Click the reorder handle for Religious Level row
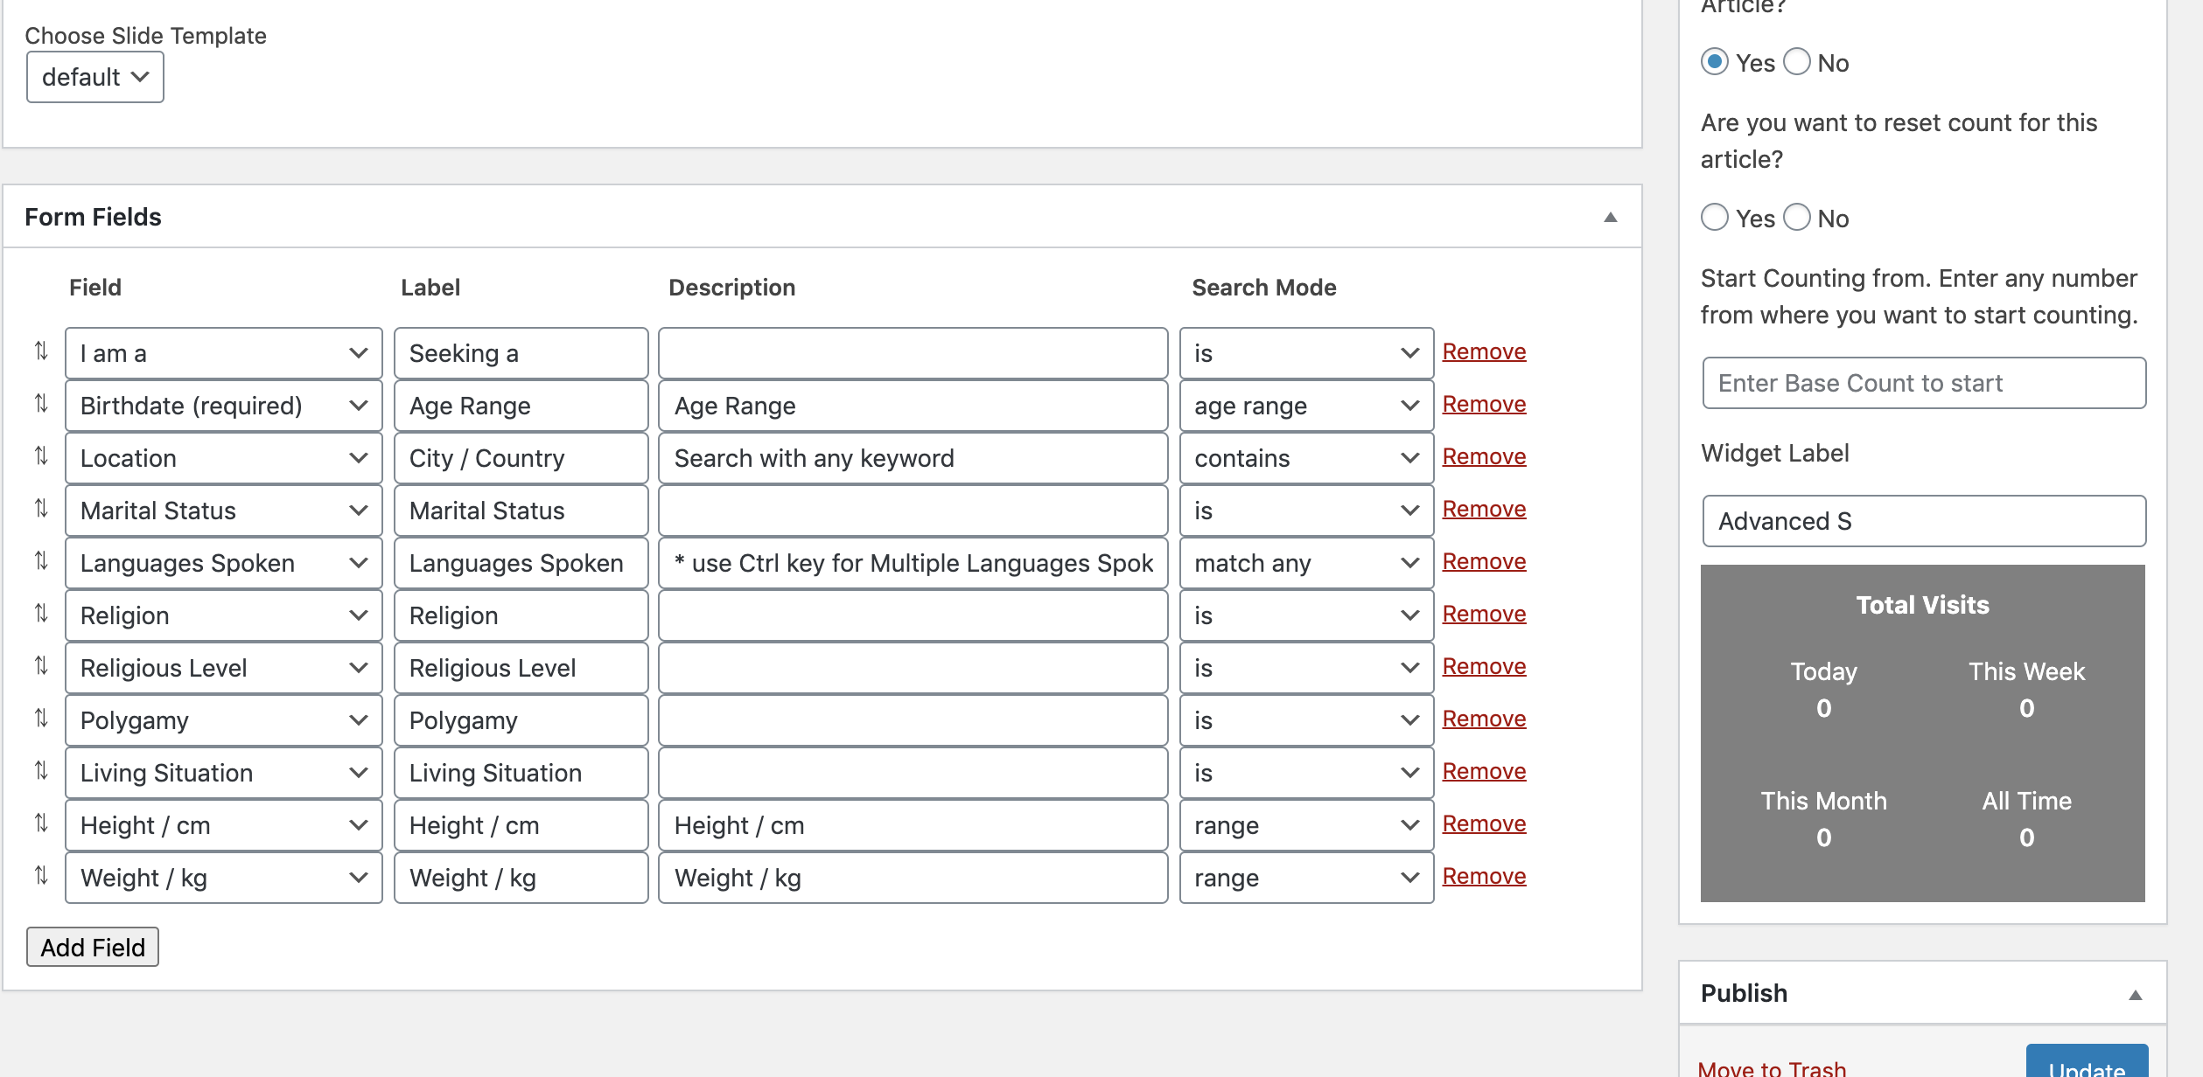2203x1077 pixels. click(41, 666)
